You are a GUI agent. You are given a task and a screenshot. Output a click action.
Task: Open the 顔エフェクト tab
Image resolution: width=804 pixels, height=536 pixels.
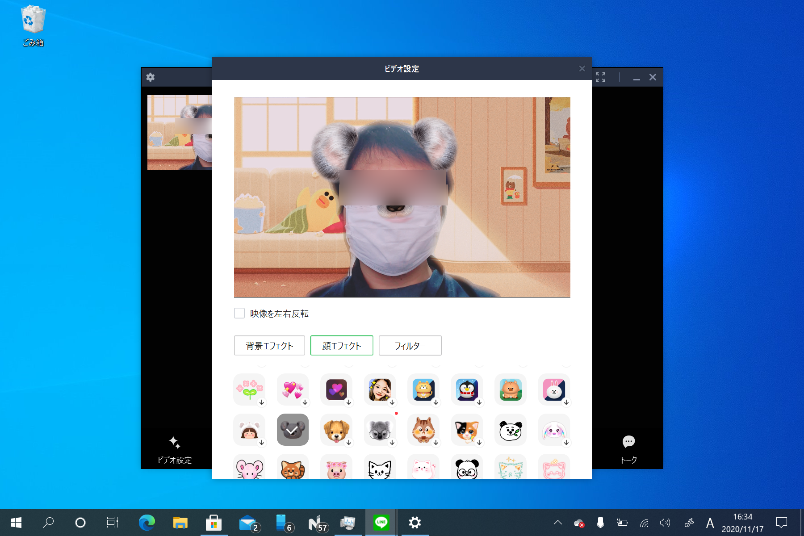342,345
